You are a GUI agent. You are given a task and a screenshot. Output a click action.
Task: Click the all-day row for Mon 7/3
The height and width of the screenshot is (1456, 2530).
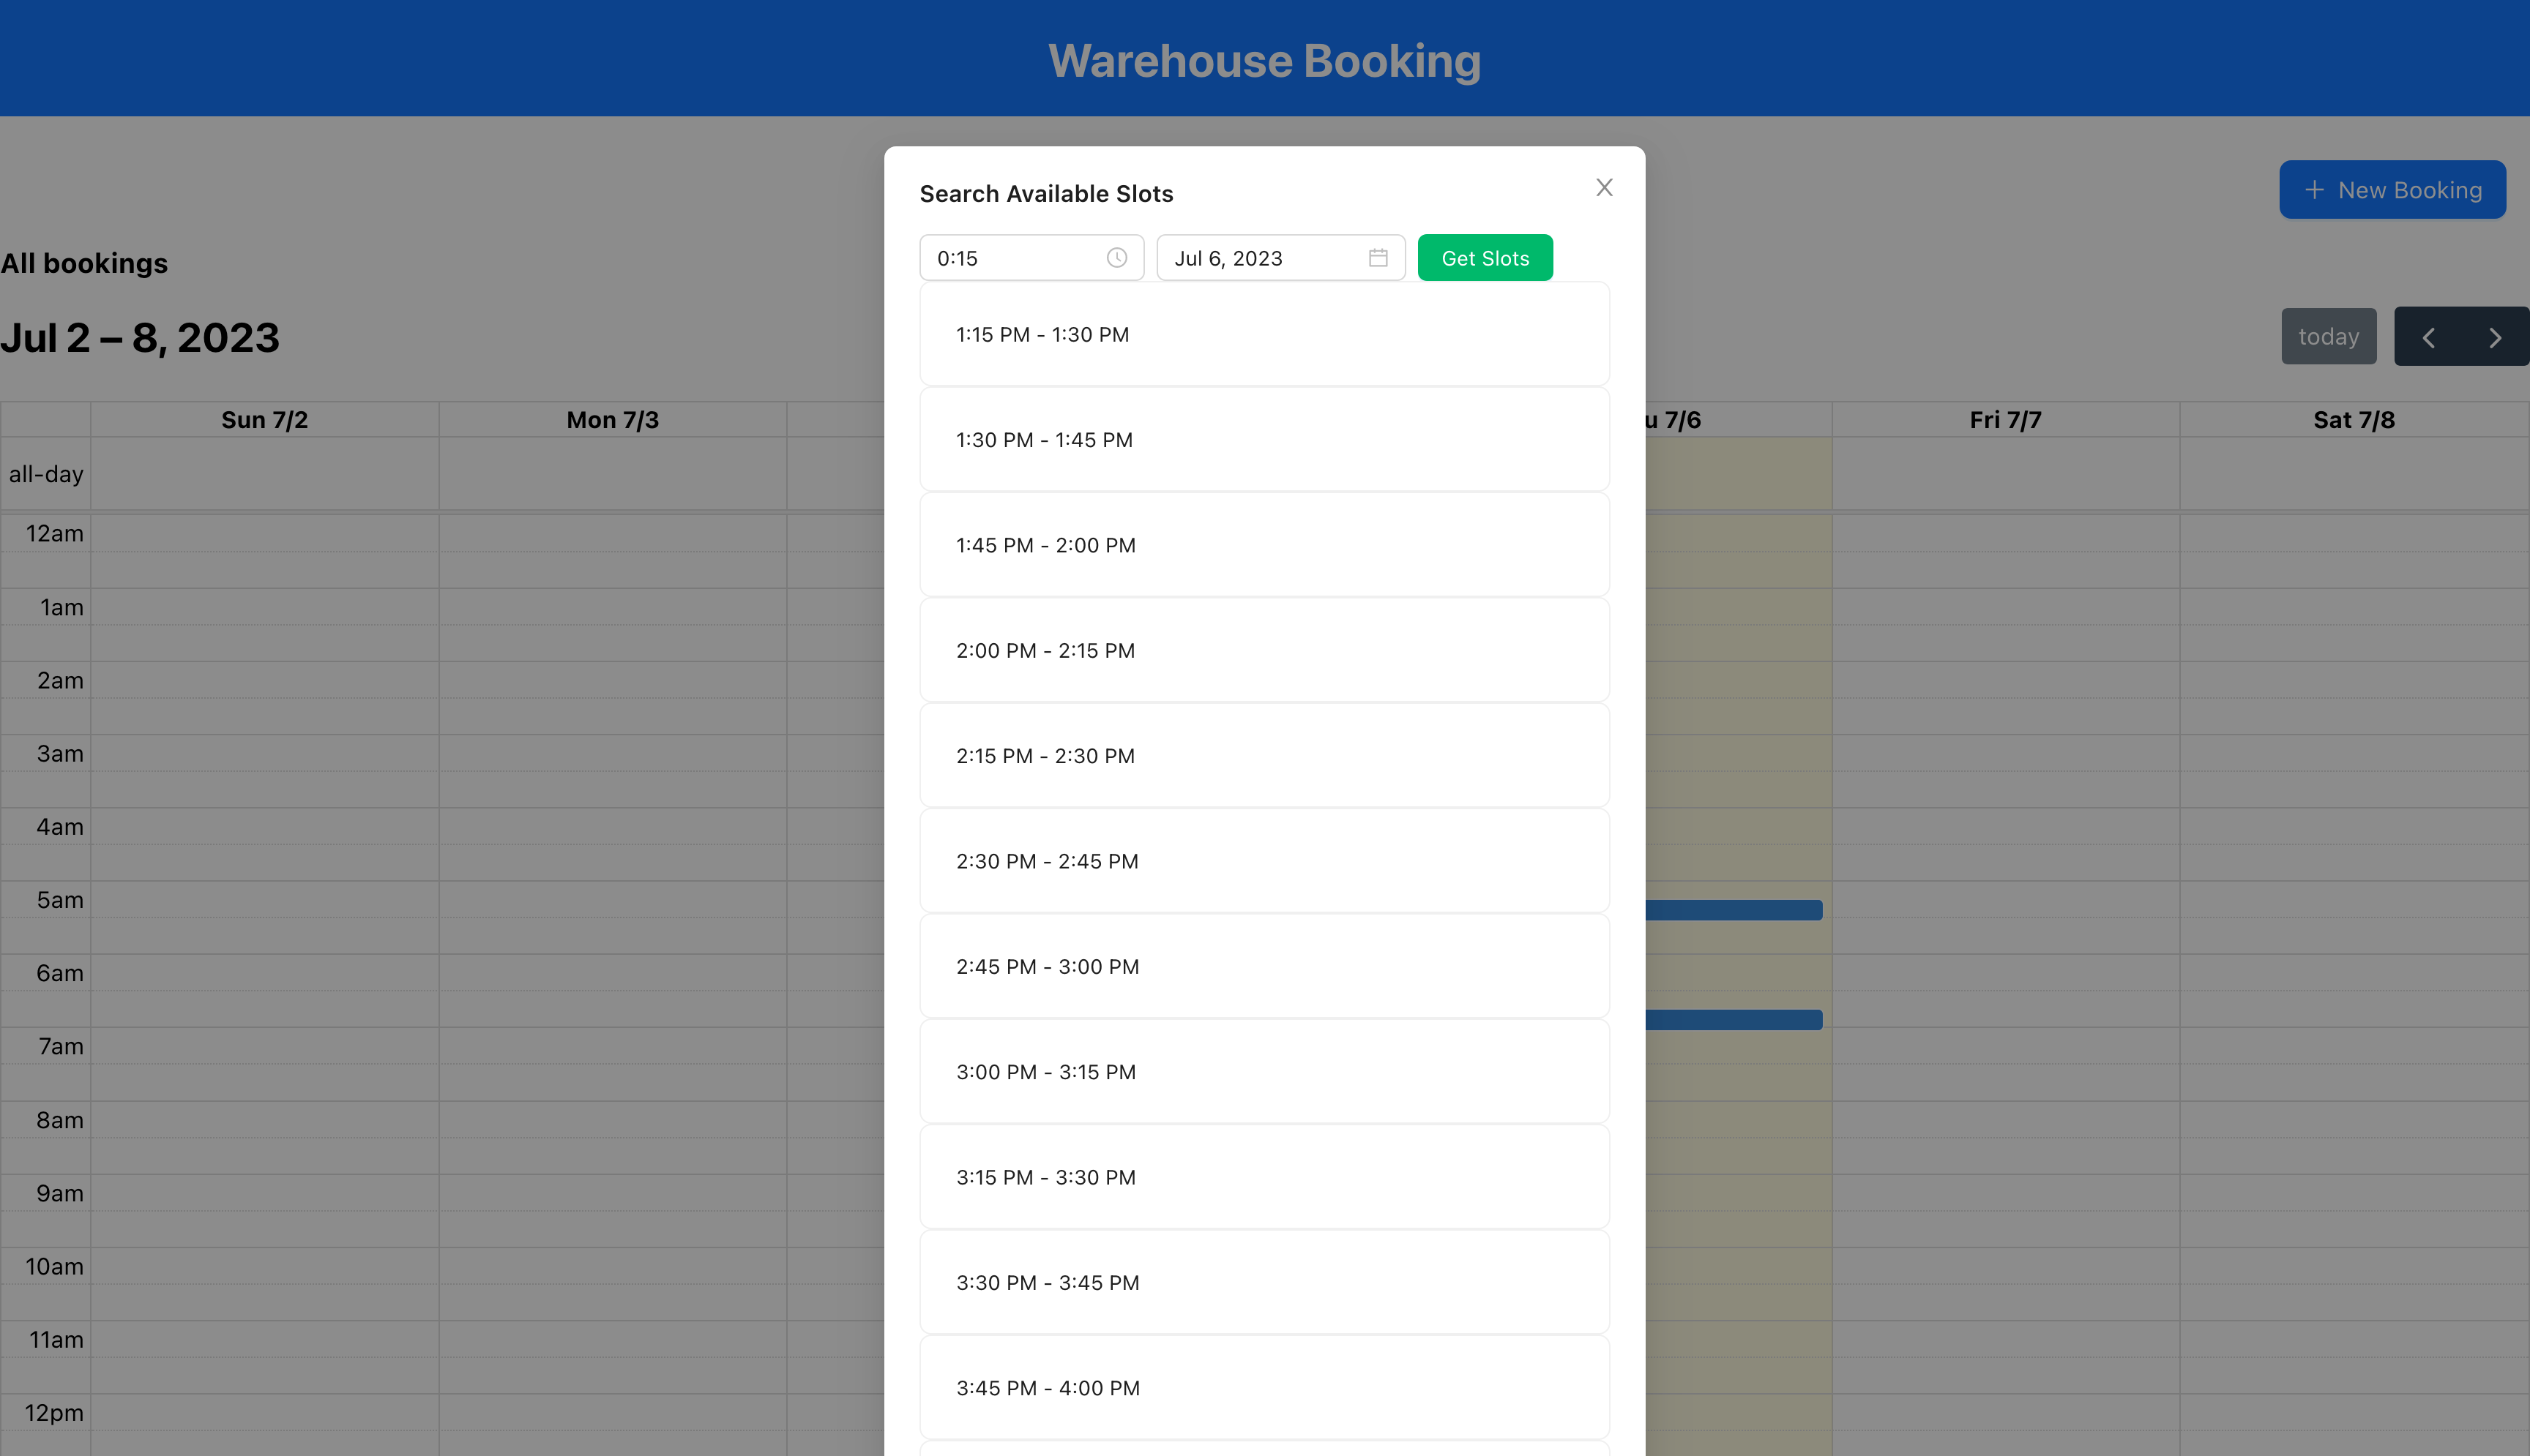click(612, 473)
